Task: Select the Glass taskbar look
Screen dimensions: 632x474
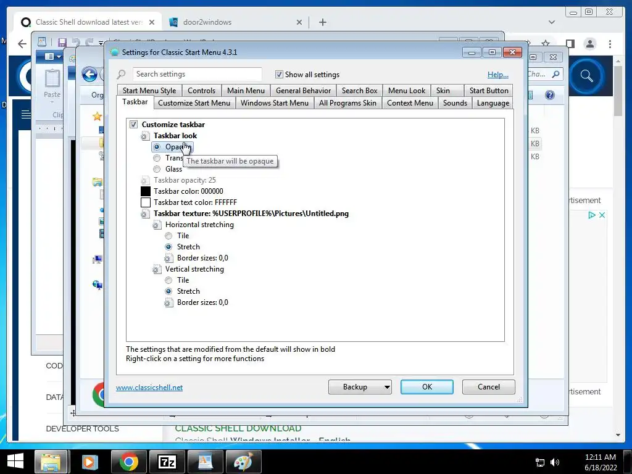Action: (x=156, y=169)
